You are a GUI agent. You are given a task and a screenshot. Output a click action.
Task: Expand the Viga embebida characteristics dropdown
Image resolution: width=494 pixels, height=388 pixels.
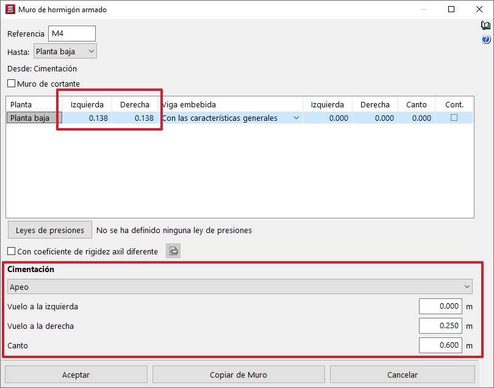click(x=296, y=118)
